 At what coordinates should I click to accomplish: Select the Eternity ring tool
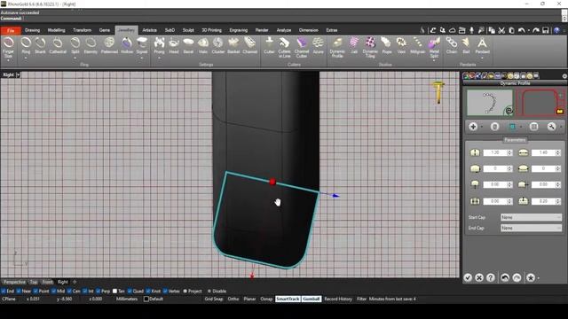click(91, 46)
